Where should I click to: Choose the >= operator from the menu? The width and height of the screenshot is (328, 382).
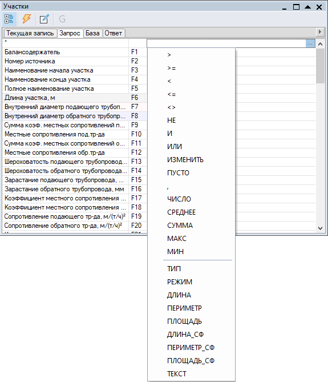coord(191,68)
